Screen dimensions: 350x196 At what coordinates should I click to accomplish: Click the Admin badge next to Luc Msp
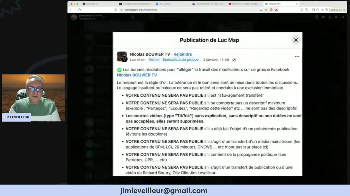pos(154,60)
